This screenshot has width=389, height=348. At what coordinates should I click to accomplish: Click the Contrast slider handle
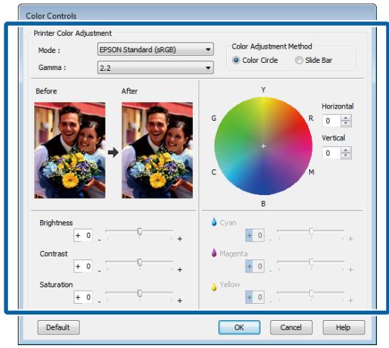point(140,262)
